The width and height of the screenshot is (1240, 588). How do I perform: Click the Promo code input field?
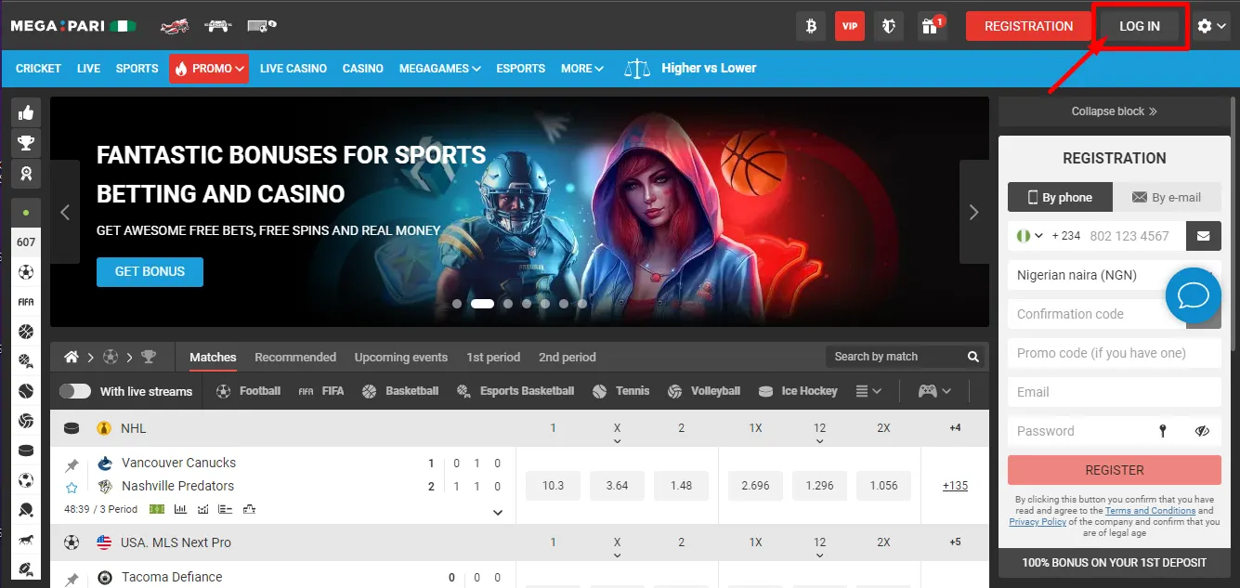pos(1114,353)
